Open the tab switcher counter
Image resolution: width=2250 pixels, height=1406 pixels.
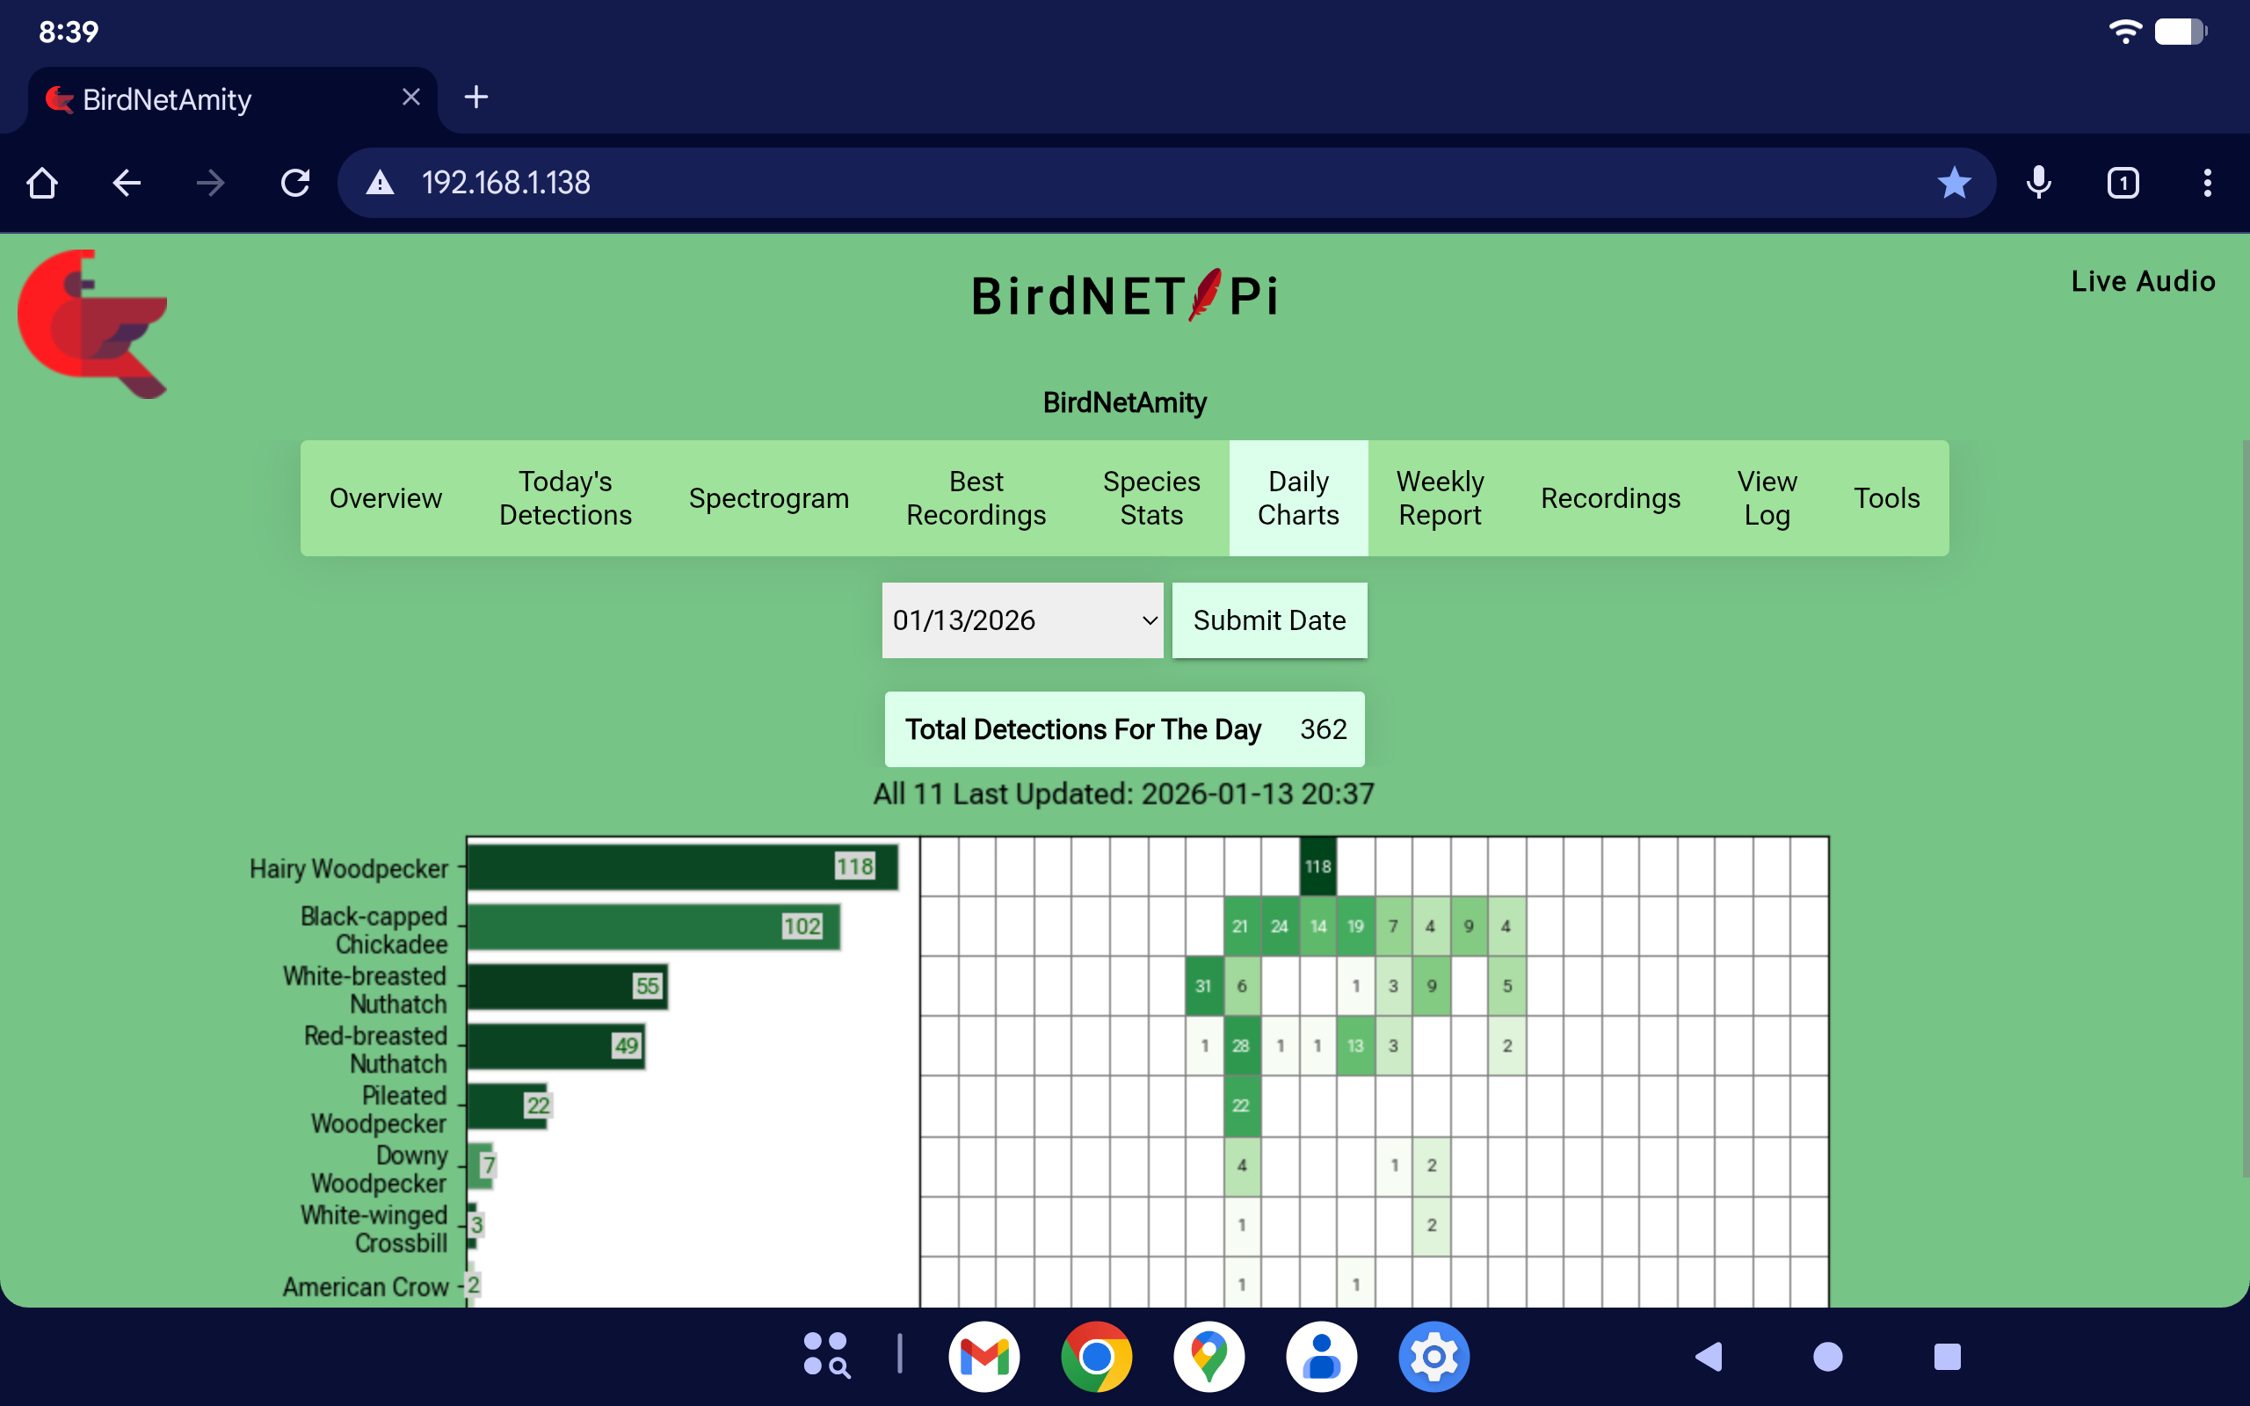point(2123,182)
